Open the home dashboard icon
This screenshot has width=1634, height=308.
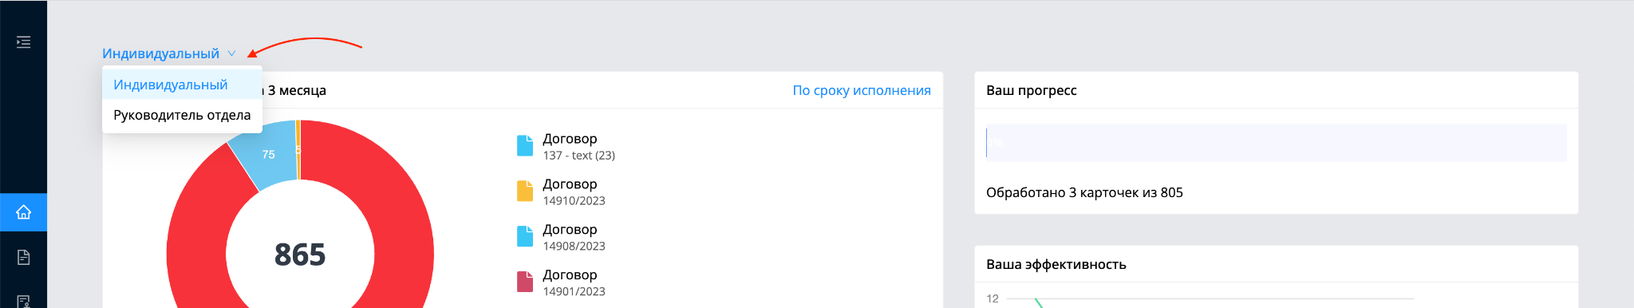[x=23, y=212]
